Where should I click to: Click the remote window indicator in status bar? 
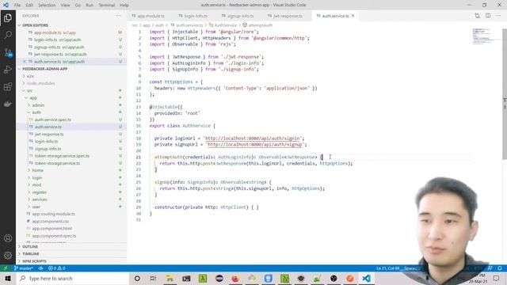click(6, 268)
